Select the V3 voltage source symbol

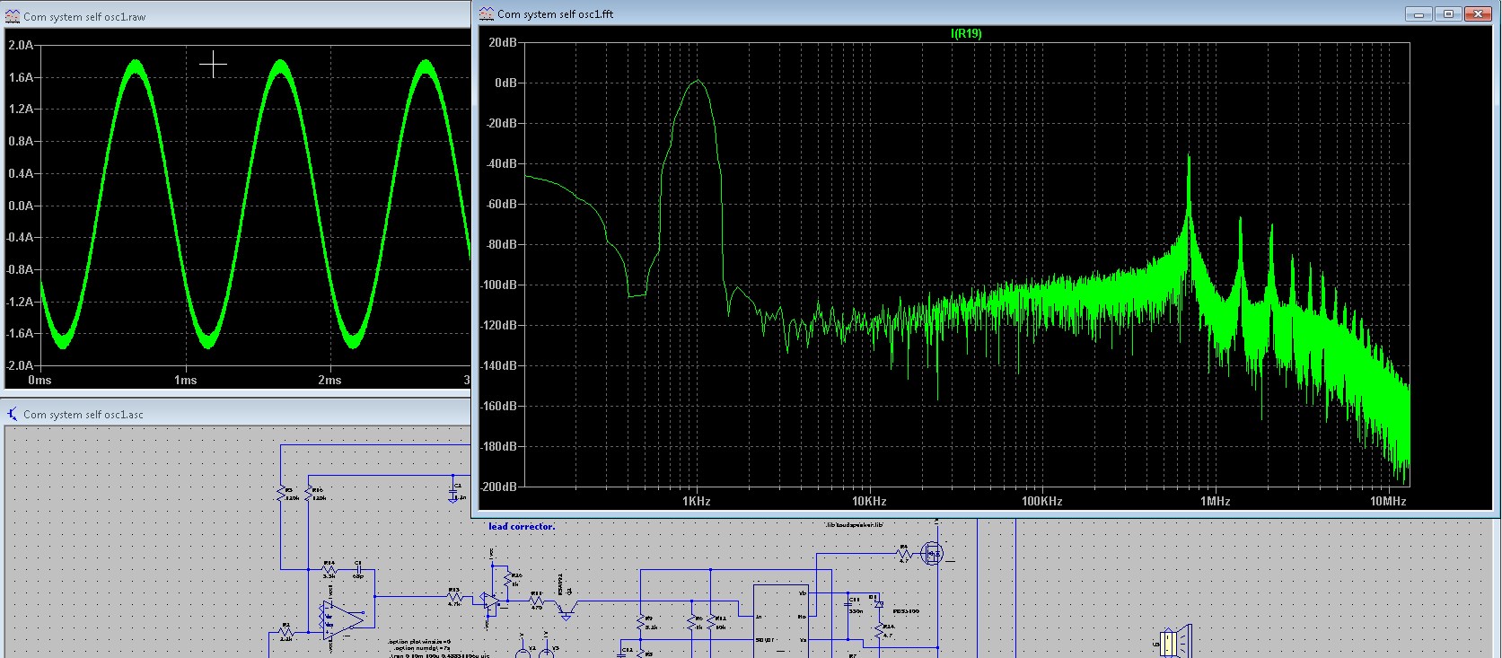(546, 652)
